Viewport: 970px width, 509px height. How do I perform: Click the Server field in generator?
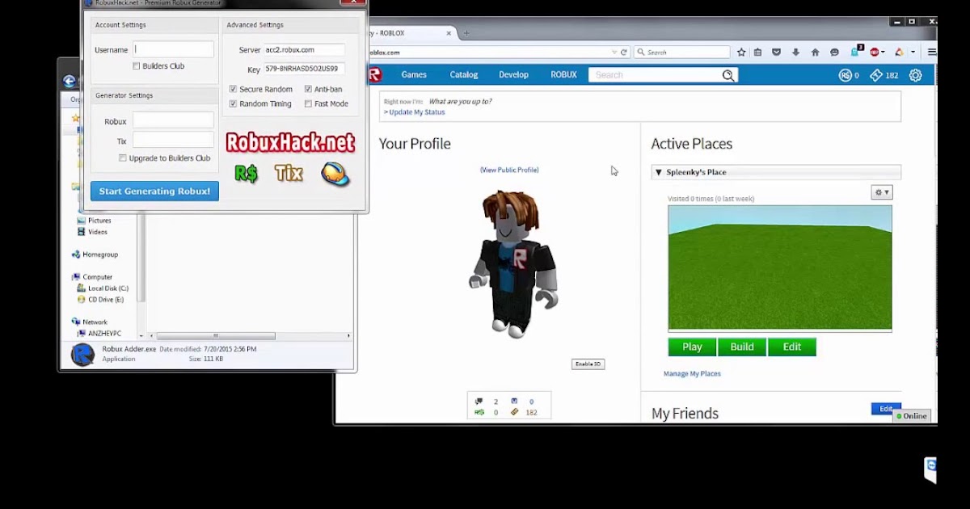(x=305, y=50)
